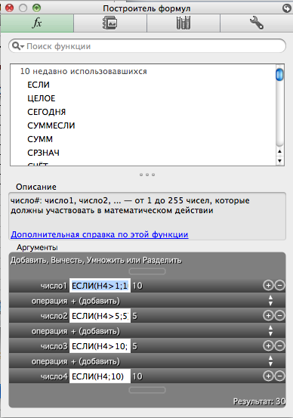Viewport: 293px width, 418px height.
Task: Switch to the Scrapbook tab
Action: pyautogui.click(x=110, y=23)
